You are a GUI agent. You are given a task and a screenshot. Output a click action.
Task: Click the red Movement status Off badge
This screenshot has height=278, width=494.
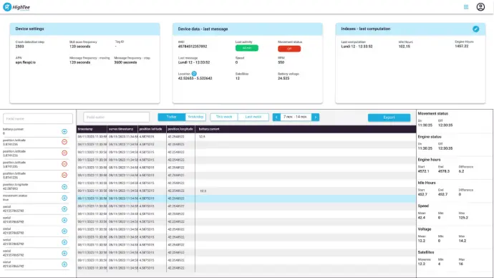(x=289, y=49)
